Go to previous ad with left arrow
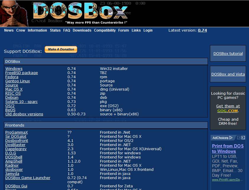 click(x=239, y=137)
